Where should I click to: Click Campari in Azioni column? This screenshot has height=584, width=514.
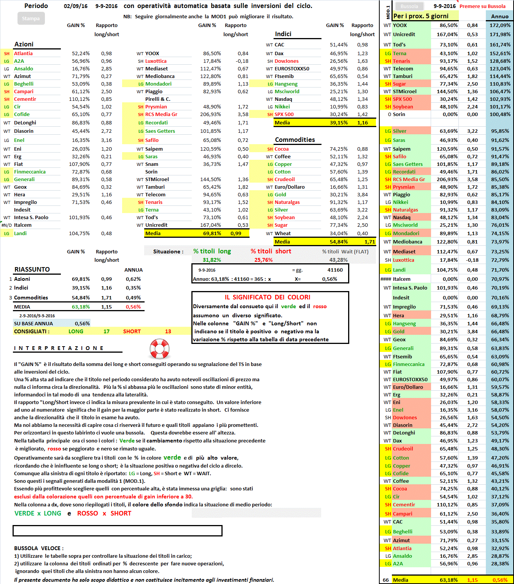pyautogui.click(x=24, y=91)
